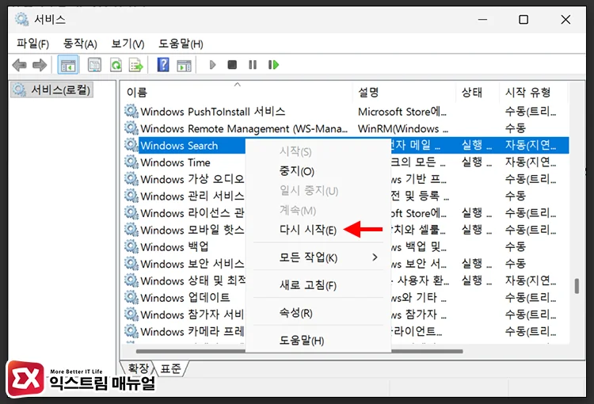
Task: Click the Pause Service toolbar icon
Action: [253, 65]
